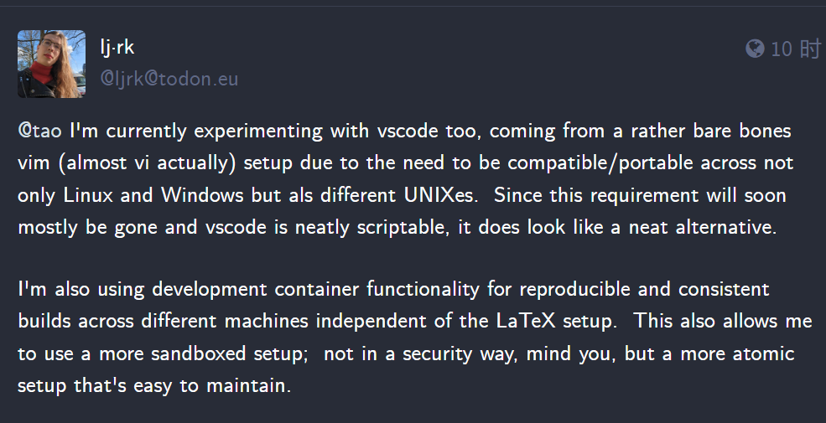Click the word maintain ending the post
Screen dimensions: 826x423
249,386
